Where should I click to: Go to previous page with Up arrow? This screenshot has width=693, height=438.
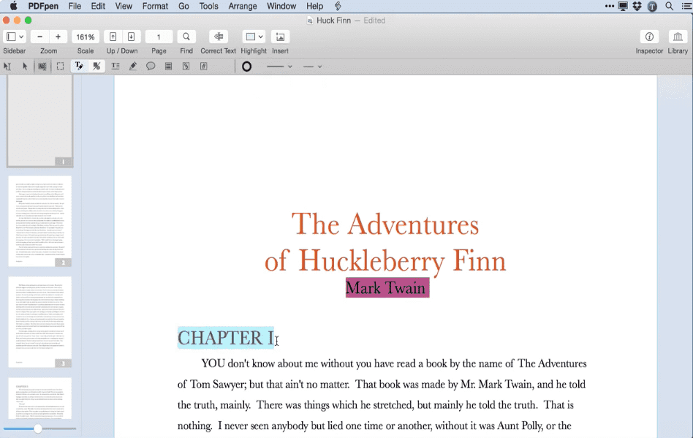[x=113, y=37]
